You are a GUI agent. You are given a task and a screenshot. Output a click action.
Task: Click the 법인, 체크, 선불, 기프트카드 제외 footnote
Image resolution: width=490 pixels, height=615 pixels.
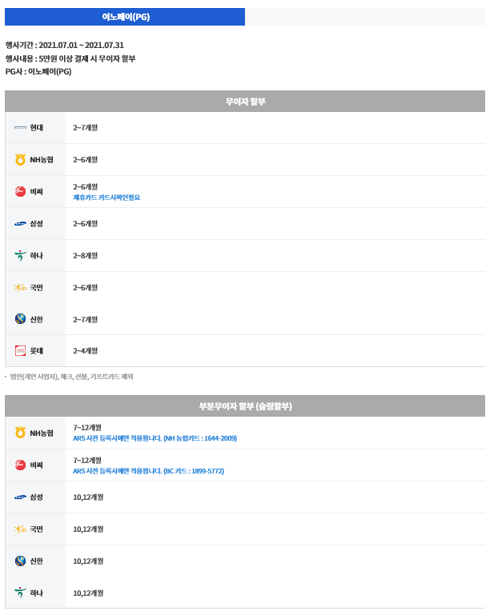[71, 377]
